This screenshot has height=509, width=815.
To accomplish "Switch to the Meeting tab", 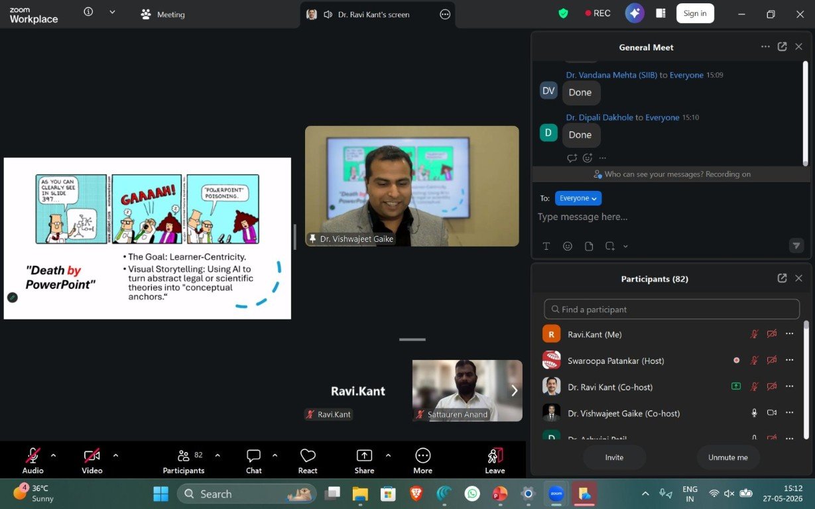I will [x=163, y=15].
